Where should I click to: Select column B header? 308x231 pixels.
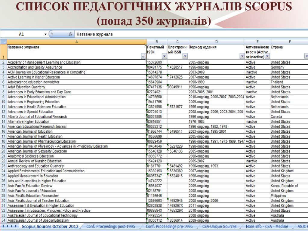(157, 42)
